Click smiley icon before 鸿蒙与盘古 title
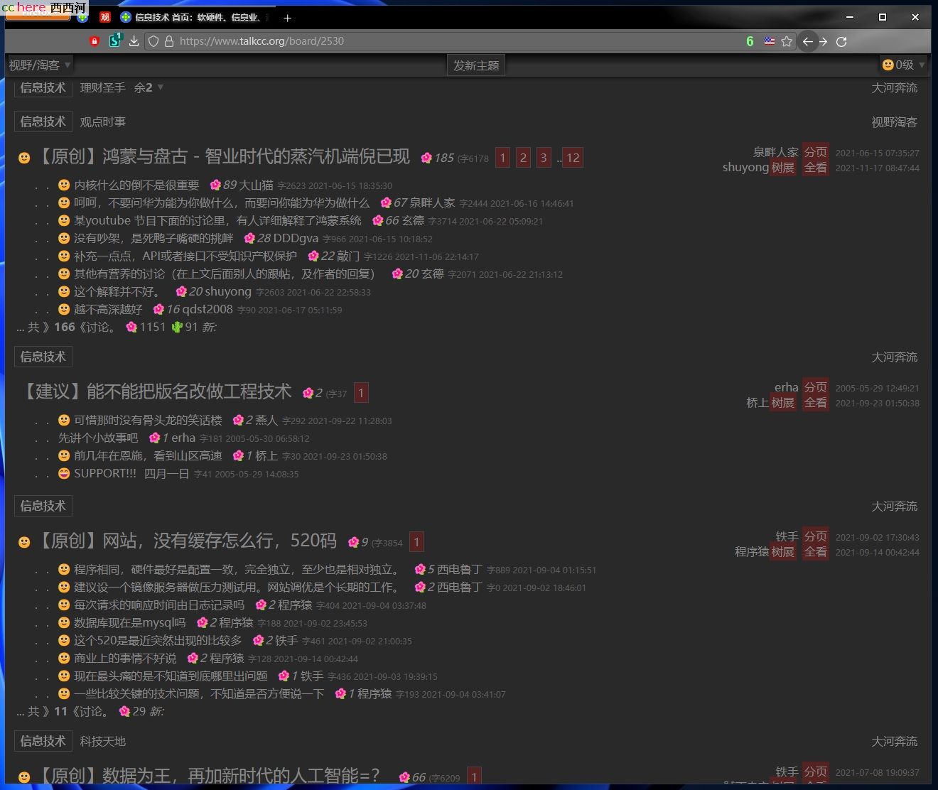 tap(24, 158)
